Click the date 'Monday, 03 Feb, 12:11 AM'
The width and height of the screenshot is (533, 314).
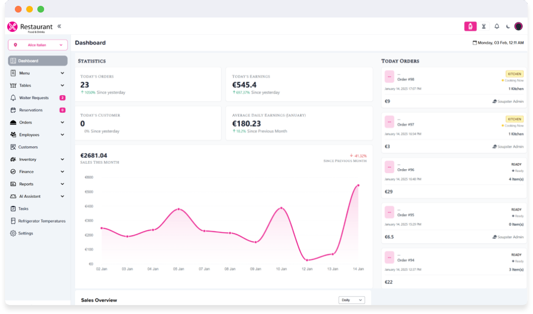pos(501,43)
